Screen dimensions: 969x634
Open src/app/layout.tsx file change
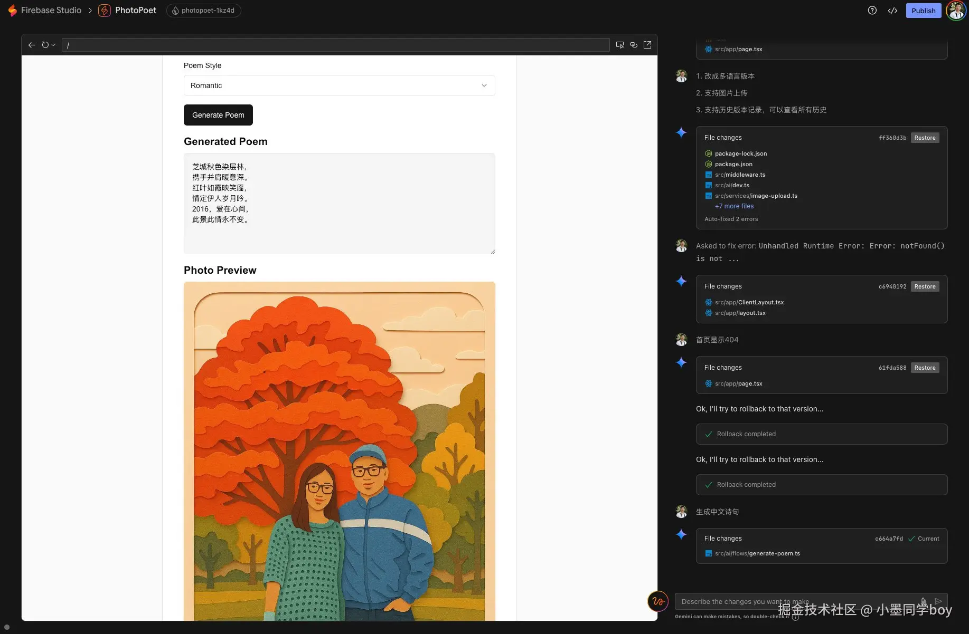pyautogui.click(x=740, y=313)
